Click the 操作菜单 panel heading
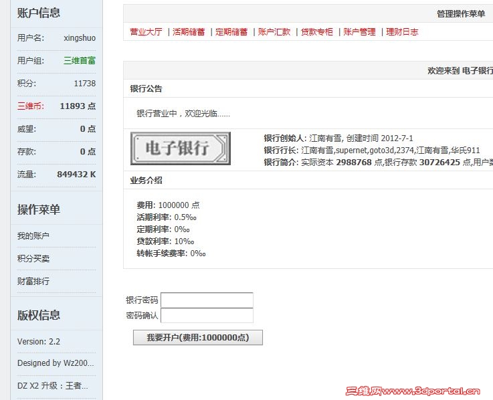The image size is (493, 400). (x=39, y=209)
